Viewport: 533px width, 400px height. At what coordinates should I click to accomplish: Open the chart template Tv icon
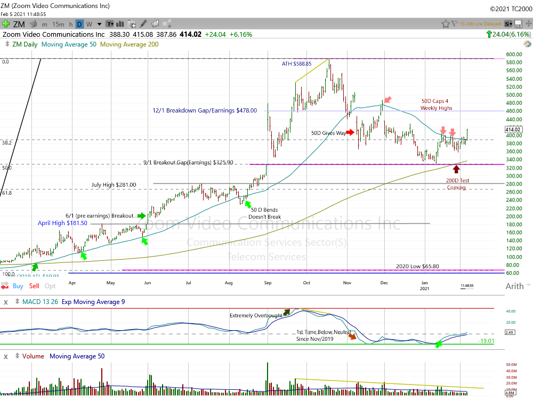[x=110, y=24]
